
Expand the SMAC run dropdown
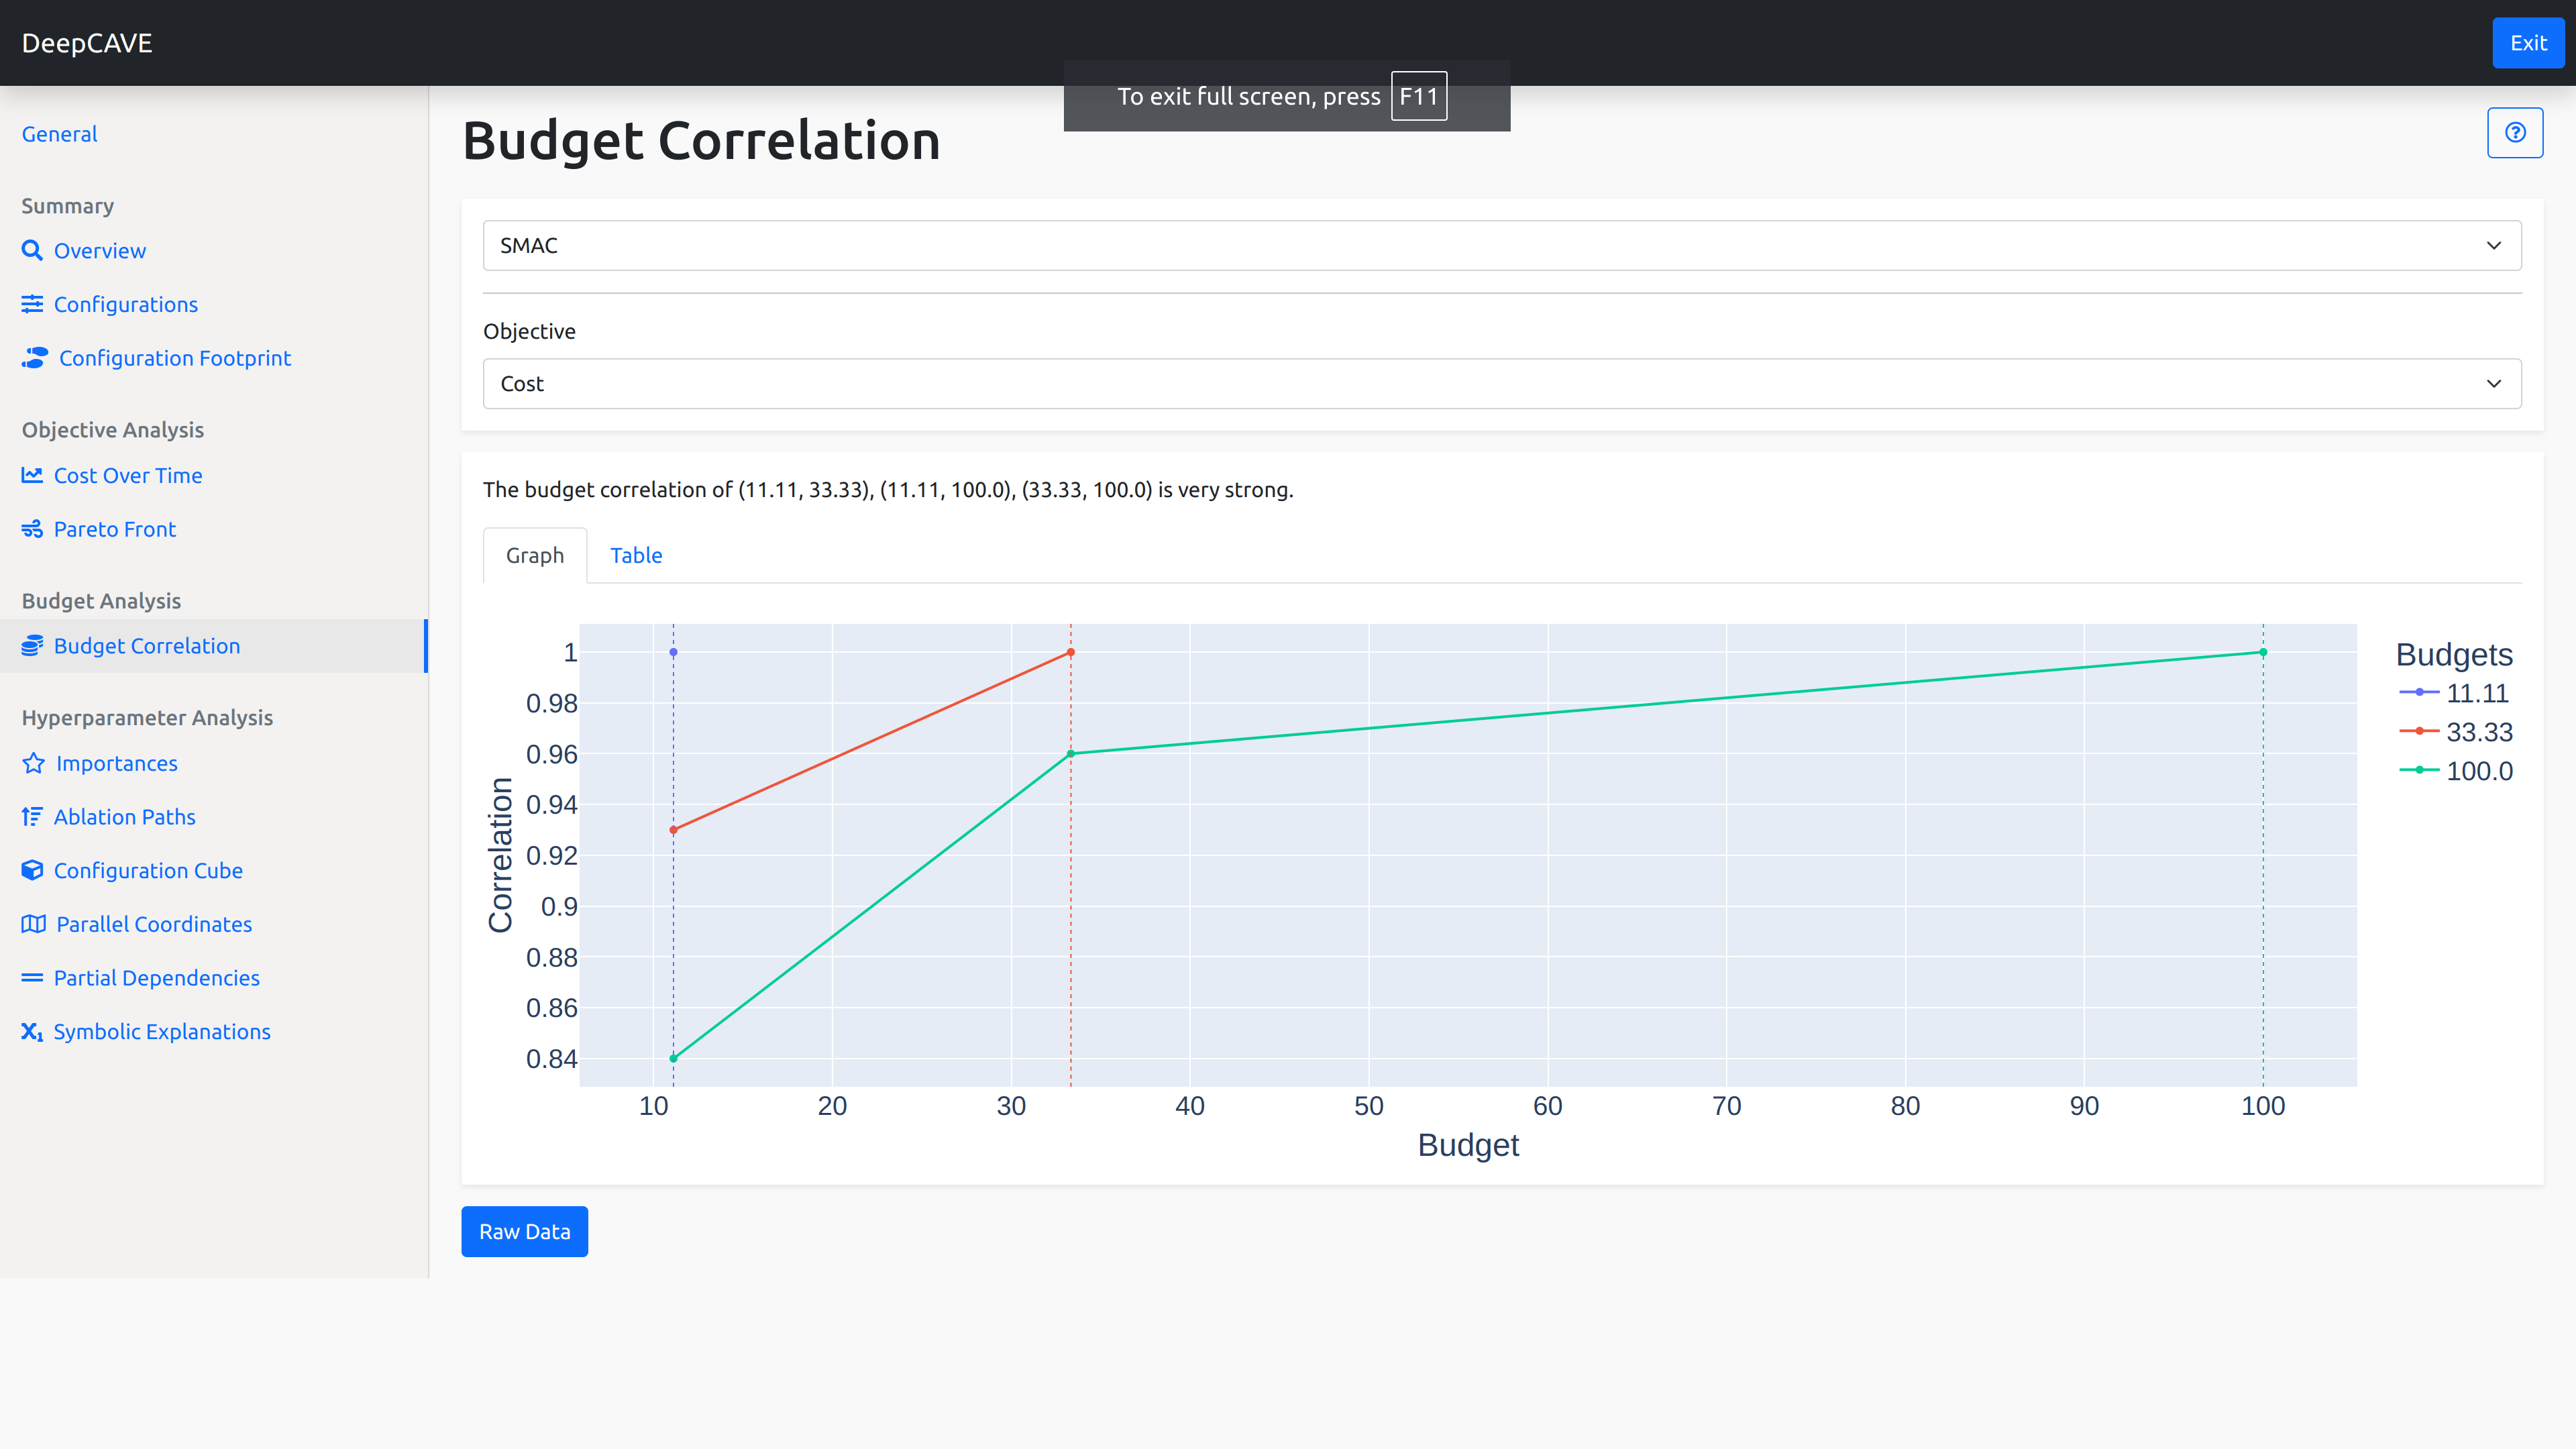click(1502, 246)
